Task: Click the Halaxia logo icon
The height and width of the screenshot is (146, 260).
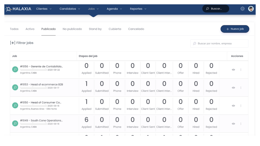Action: point(8,9)
